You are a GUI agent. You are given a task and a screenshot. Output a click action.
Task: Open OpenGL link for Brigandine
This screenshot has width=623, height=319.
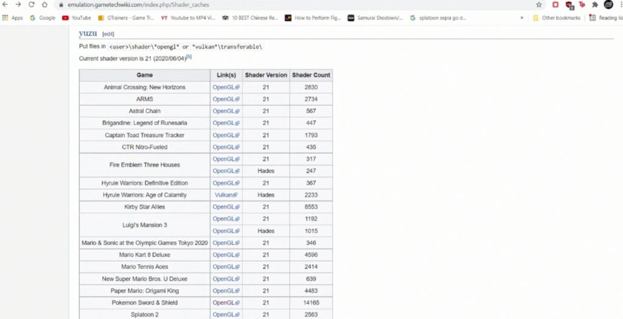226,123
